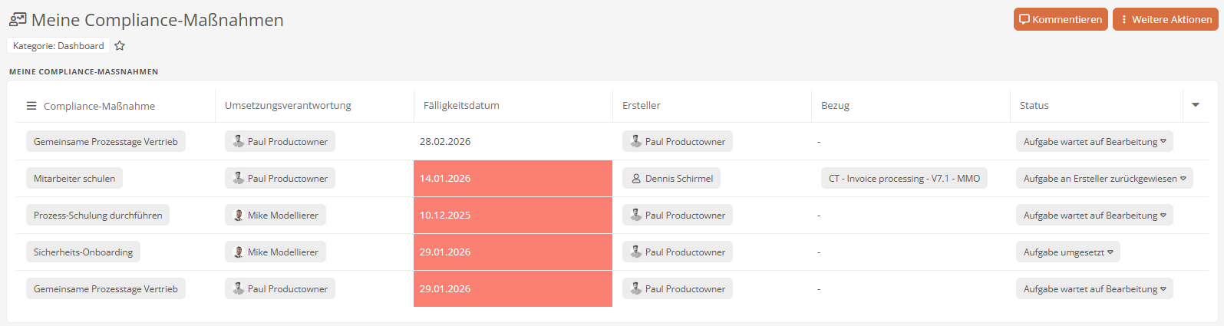Click the favorite star icon next to Kategorie
1224x326 pixels.
120,46
